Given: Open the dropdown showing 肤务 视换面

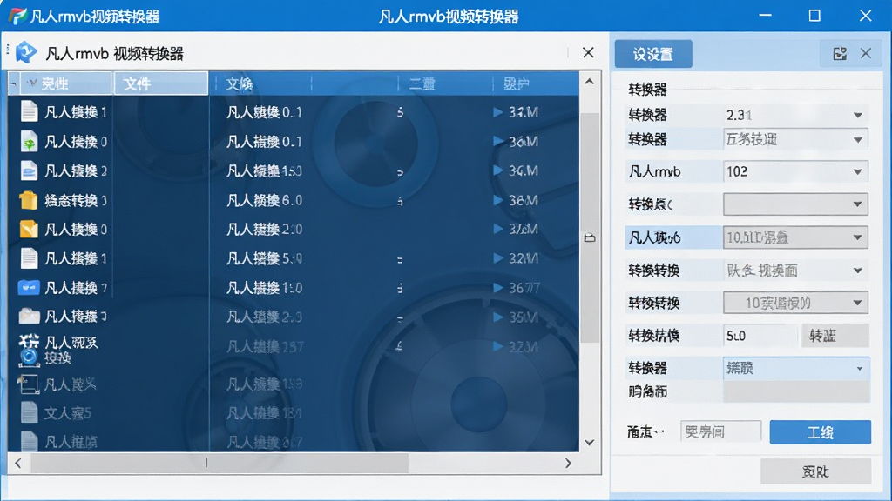Looking at the screenshot, I should coord(795,271).
